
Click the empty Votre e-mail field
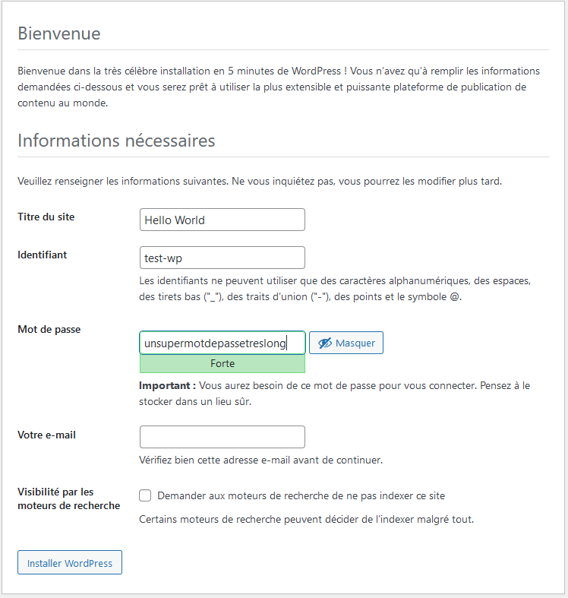222,437
